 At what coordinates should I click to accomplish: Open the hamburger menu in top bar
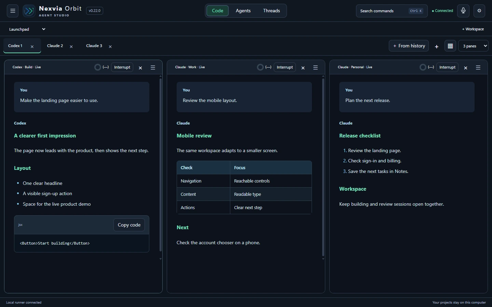13,11
